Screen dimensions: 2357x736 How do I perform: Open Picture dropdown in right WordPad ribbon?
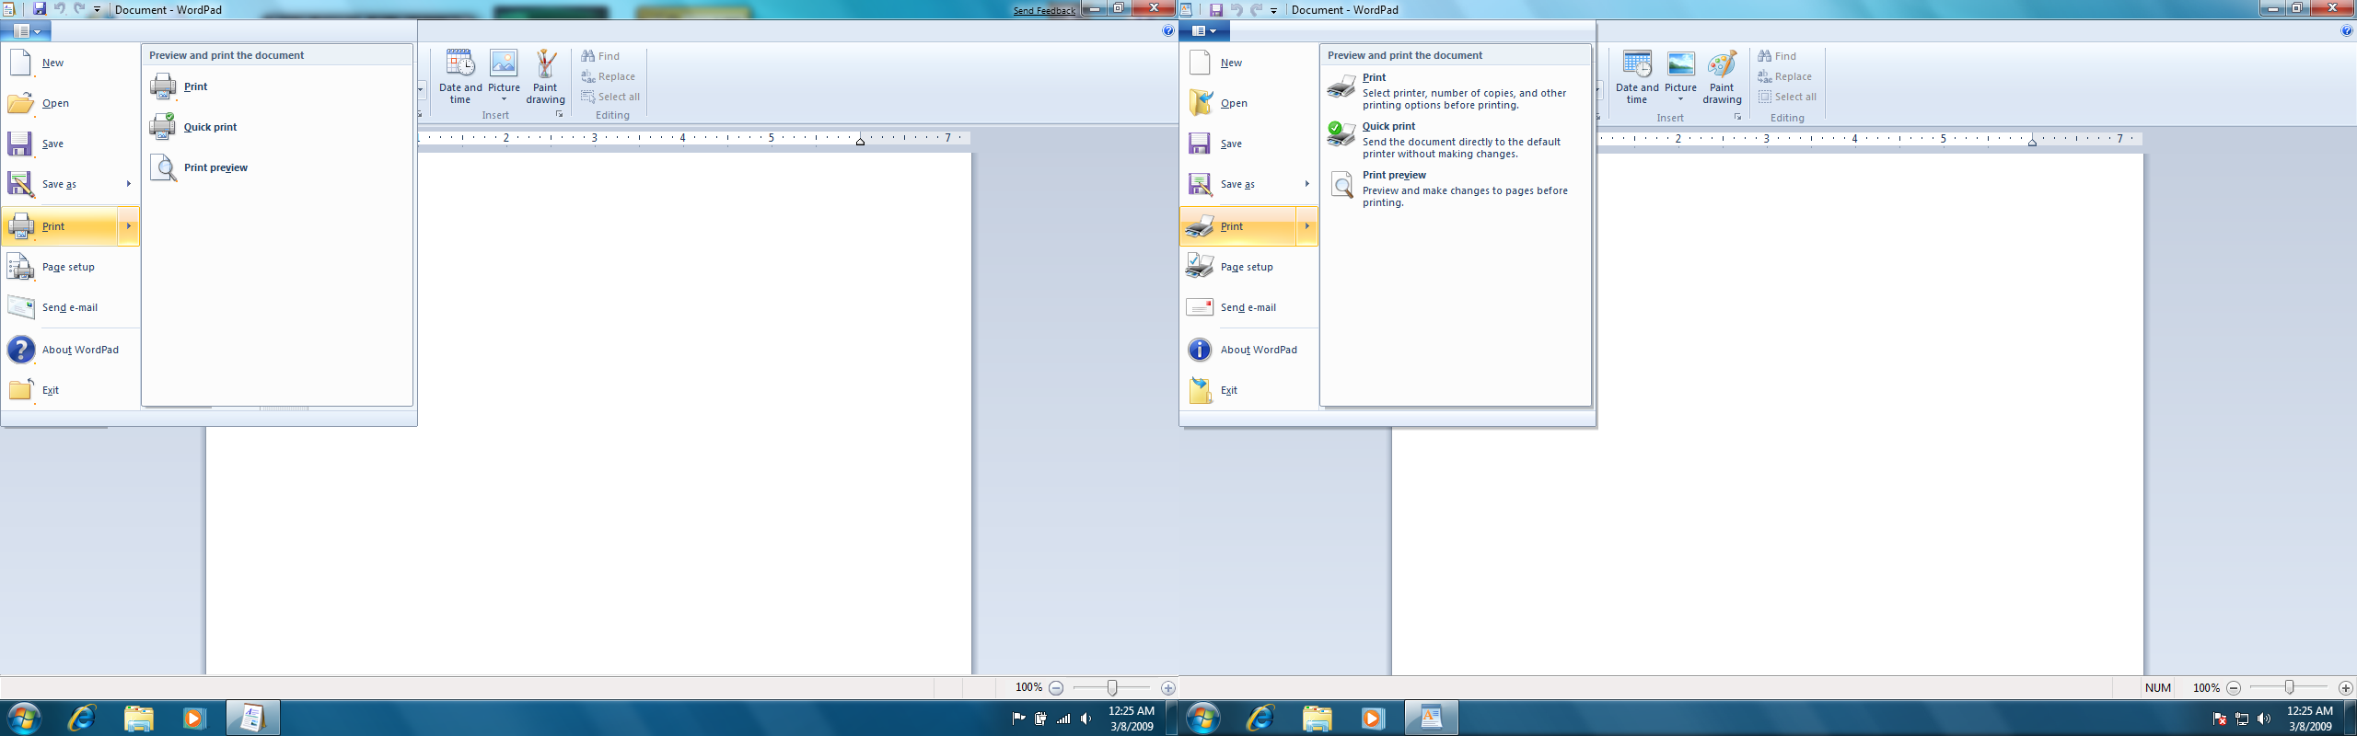[1680, 98]
